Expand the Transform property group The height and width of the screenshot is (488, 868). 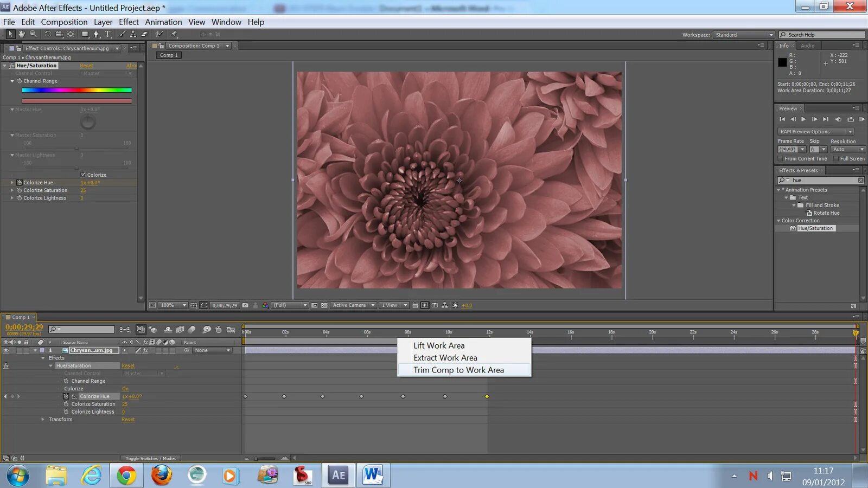(43, 419)
